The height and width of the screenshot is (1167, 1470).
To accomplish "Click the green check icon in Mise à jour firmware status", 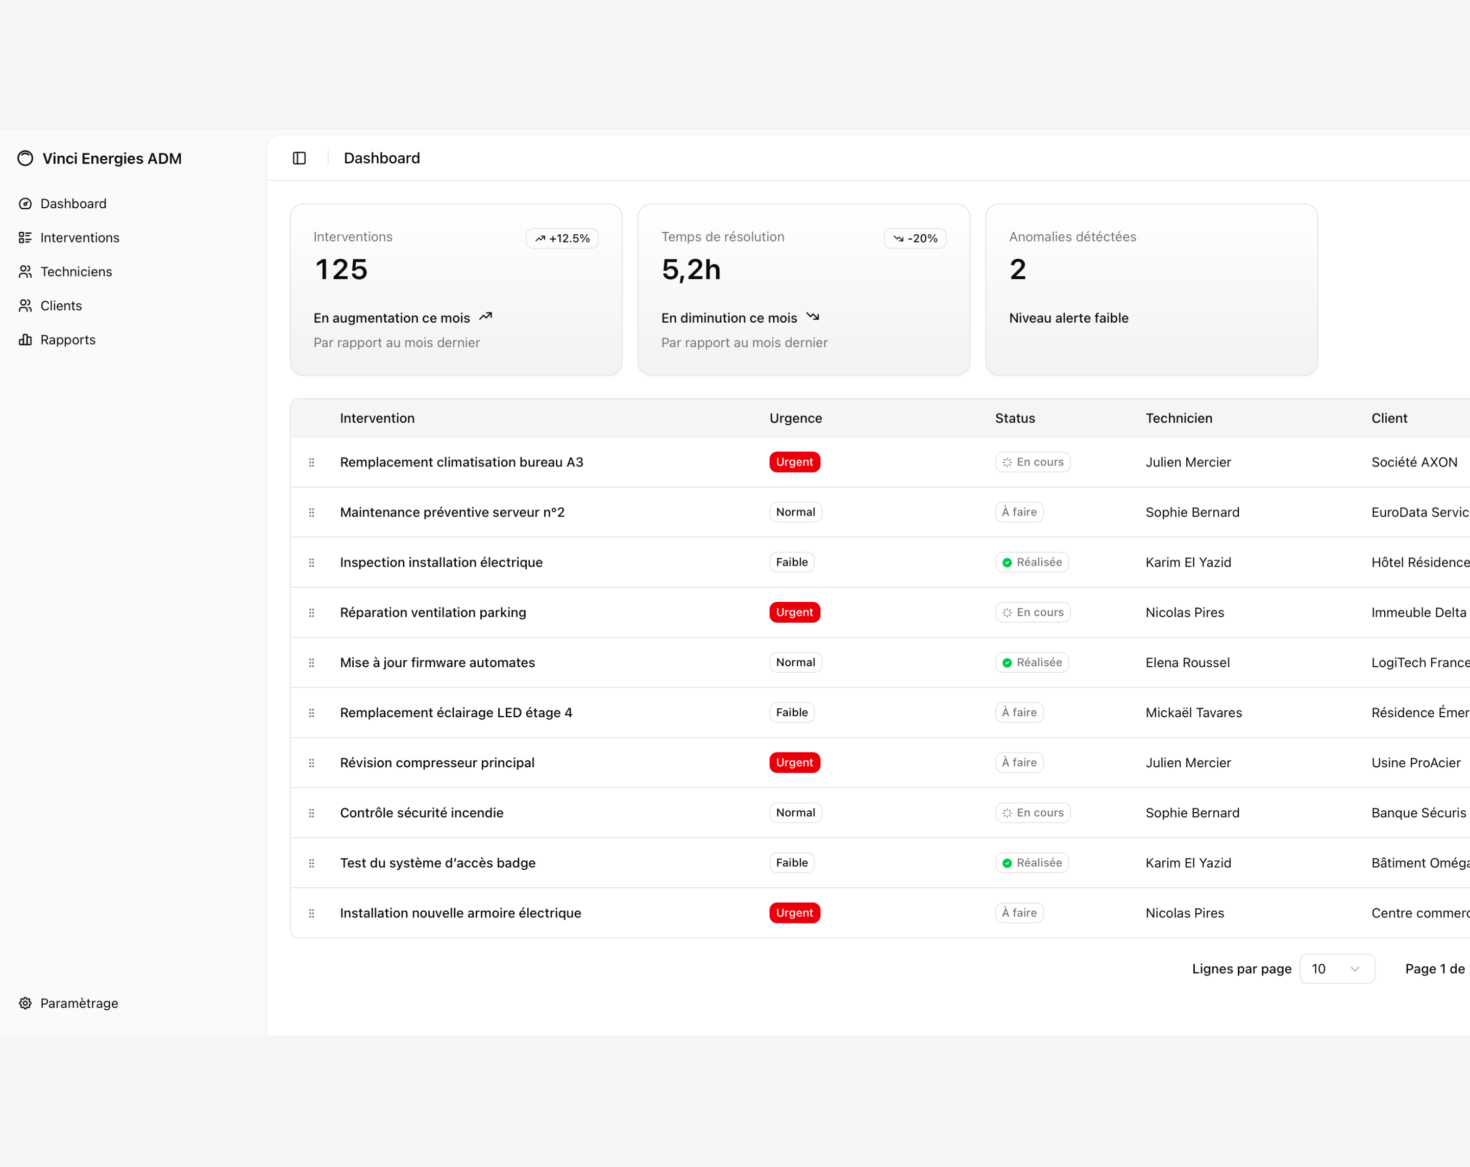I will (1007, 663).
